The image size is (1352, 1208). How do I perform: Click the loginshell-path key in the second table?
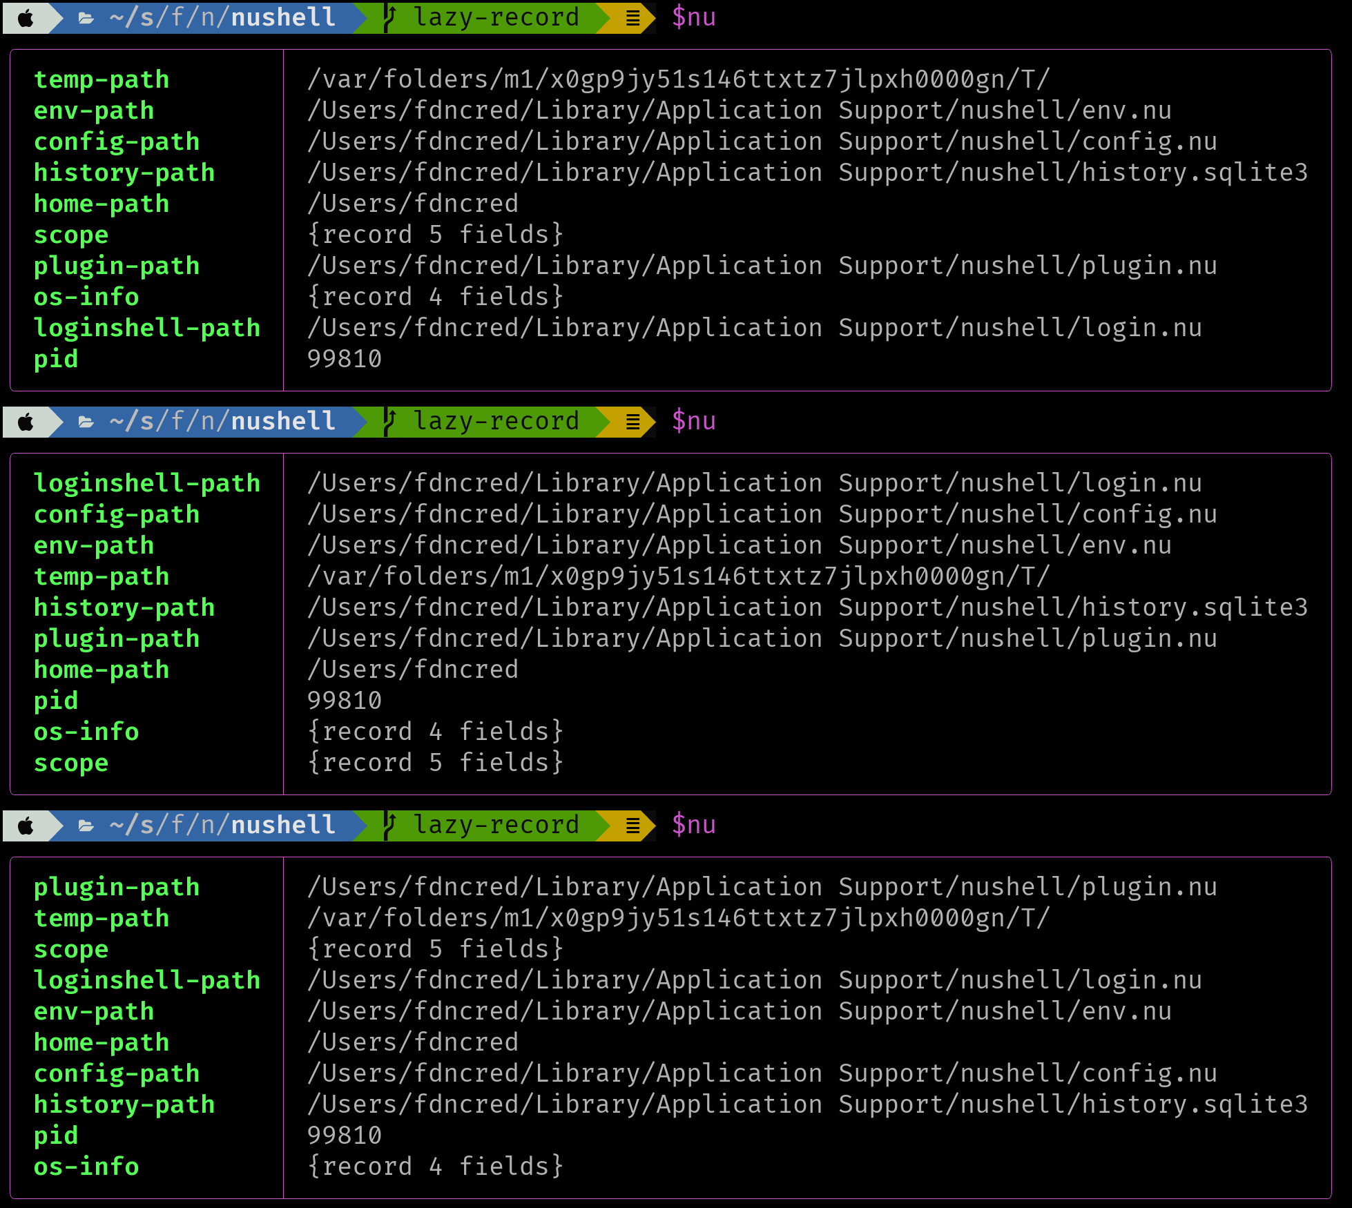[x=147, y=483]
